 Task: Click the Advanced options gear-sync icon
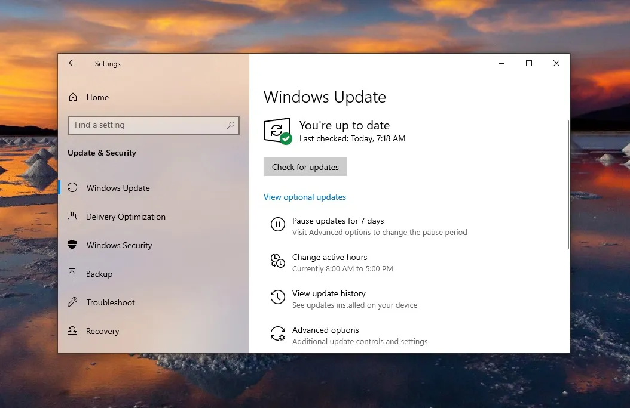(x=277, y=333)
